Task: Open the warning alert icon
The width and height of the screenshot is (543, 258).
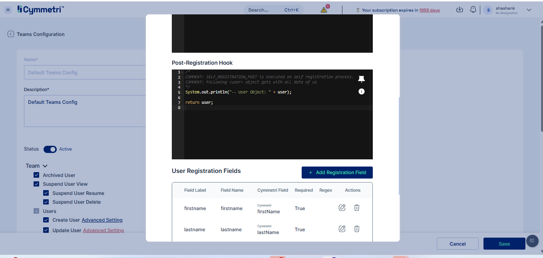Action: 324,10
